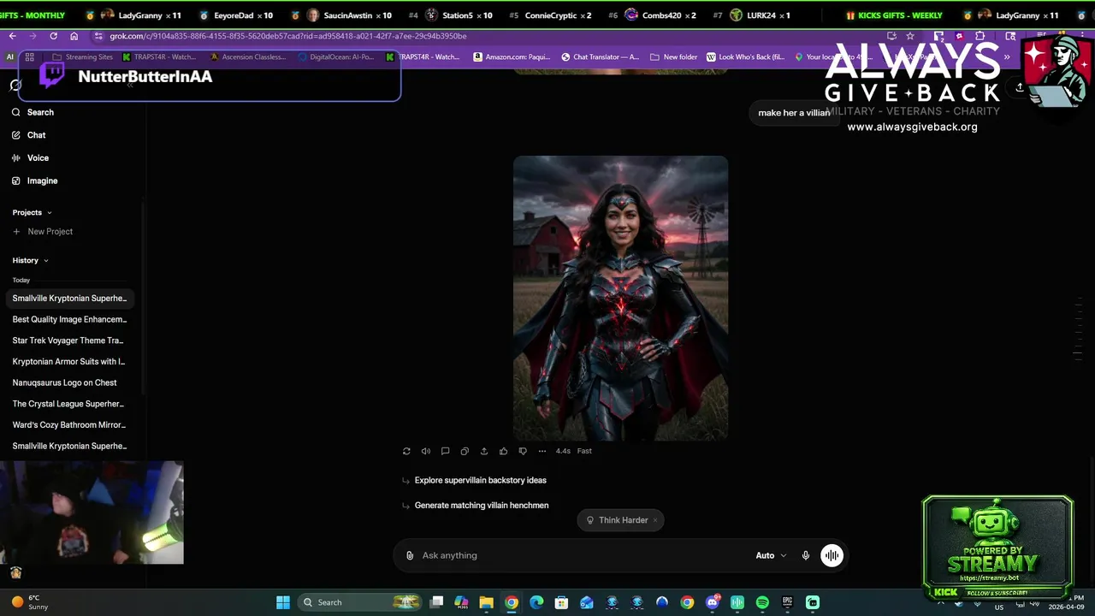The height and width of the screenshot is (616, 1095).
Task: Start dictation with the microphone icon
Action: 805,555
